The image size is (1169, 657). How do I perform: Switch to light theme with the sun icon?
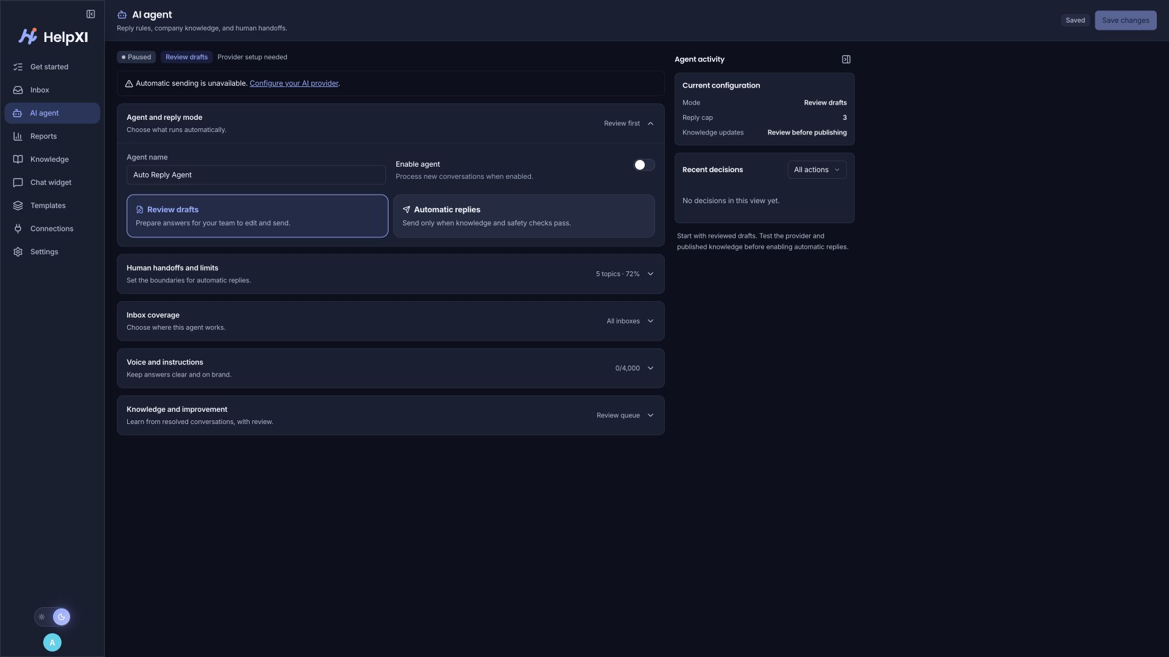click(42, 617)
